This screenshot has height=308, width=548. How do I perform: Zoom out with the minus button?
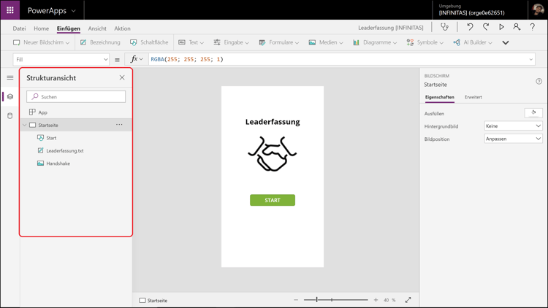(296, 300)
